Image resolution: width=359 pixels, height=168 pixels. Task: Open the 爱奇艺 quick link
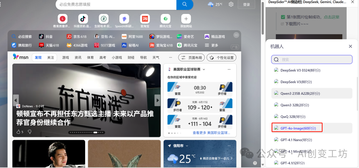click(x=185, y=36)
